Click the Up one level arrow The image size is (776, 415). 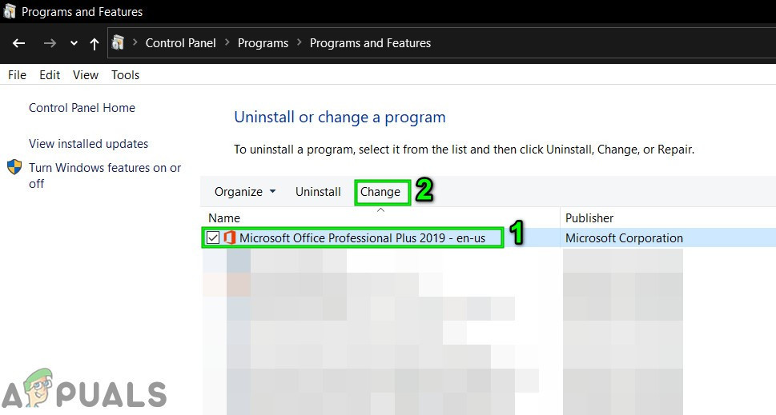(94, 44)
